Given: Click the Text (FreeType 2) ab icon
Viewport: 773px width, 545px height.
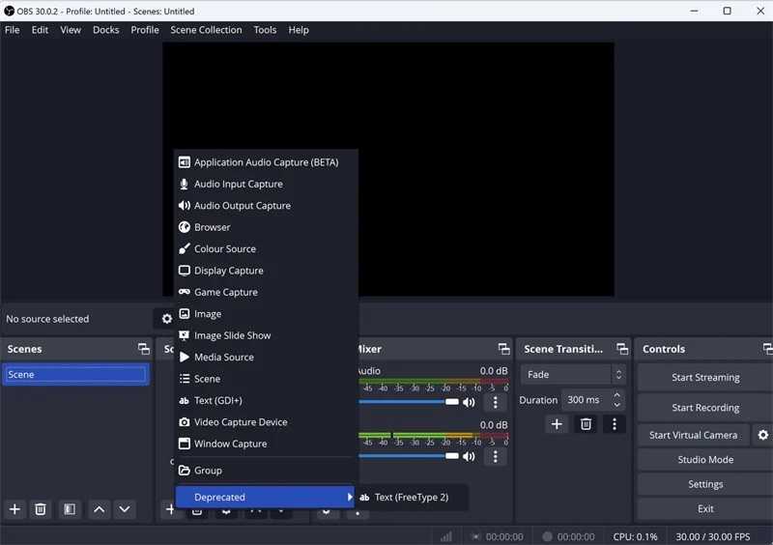Looking at the screenshot, I should (x=364, y=498).
